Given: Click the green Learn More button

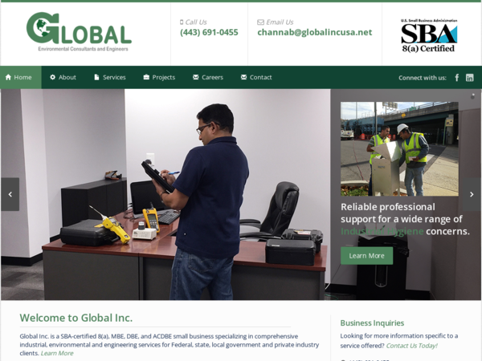Looking at the screenshot, I should (x=367, y=256).
